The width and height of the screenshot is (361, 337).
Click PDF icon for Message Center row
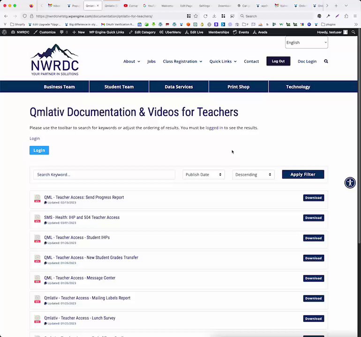(x=38, y=279)
